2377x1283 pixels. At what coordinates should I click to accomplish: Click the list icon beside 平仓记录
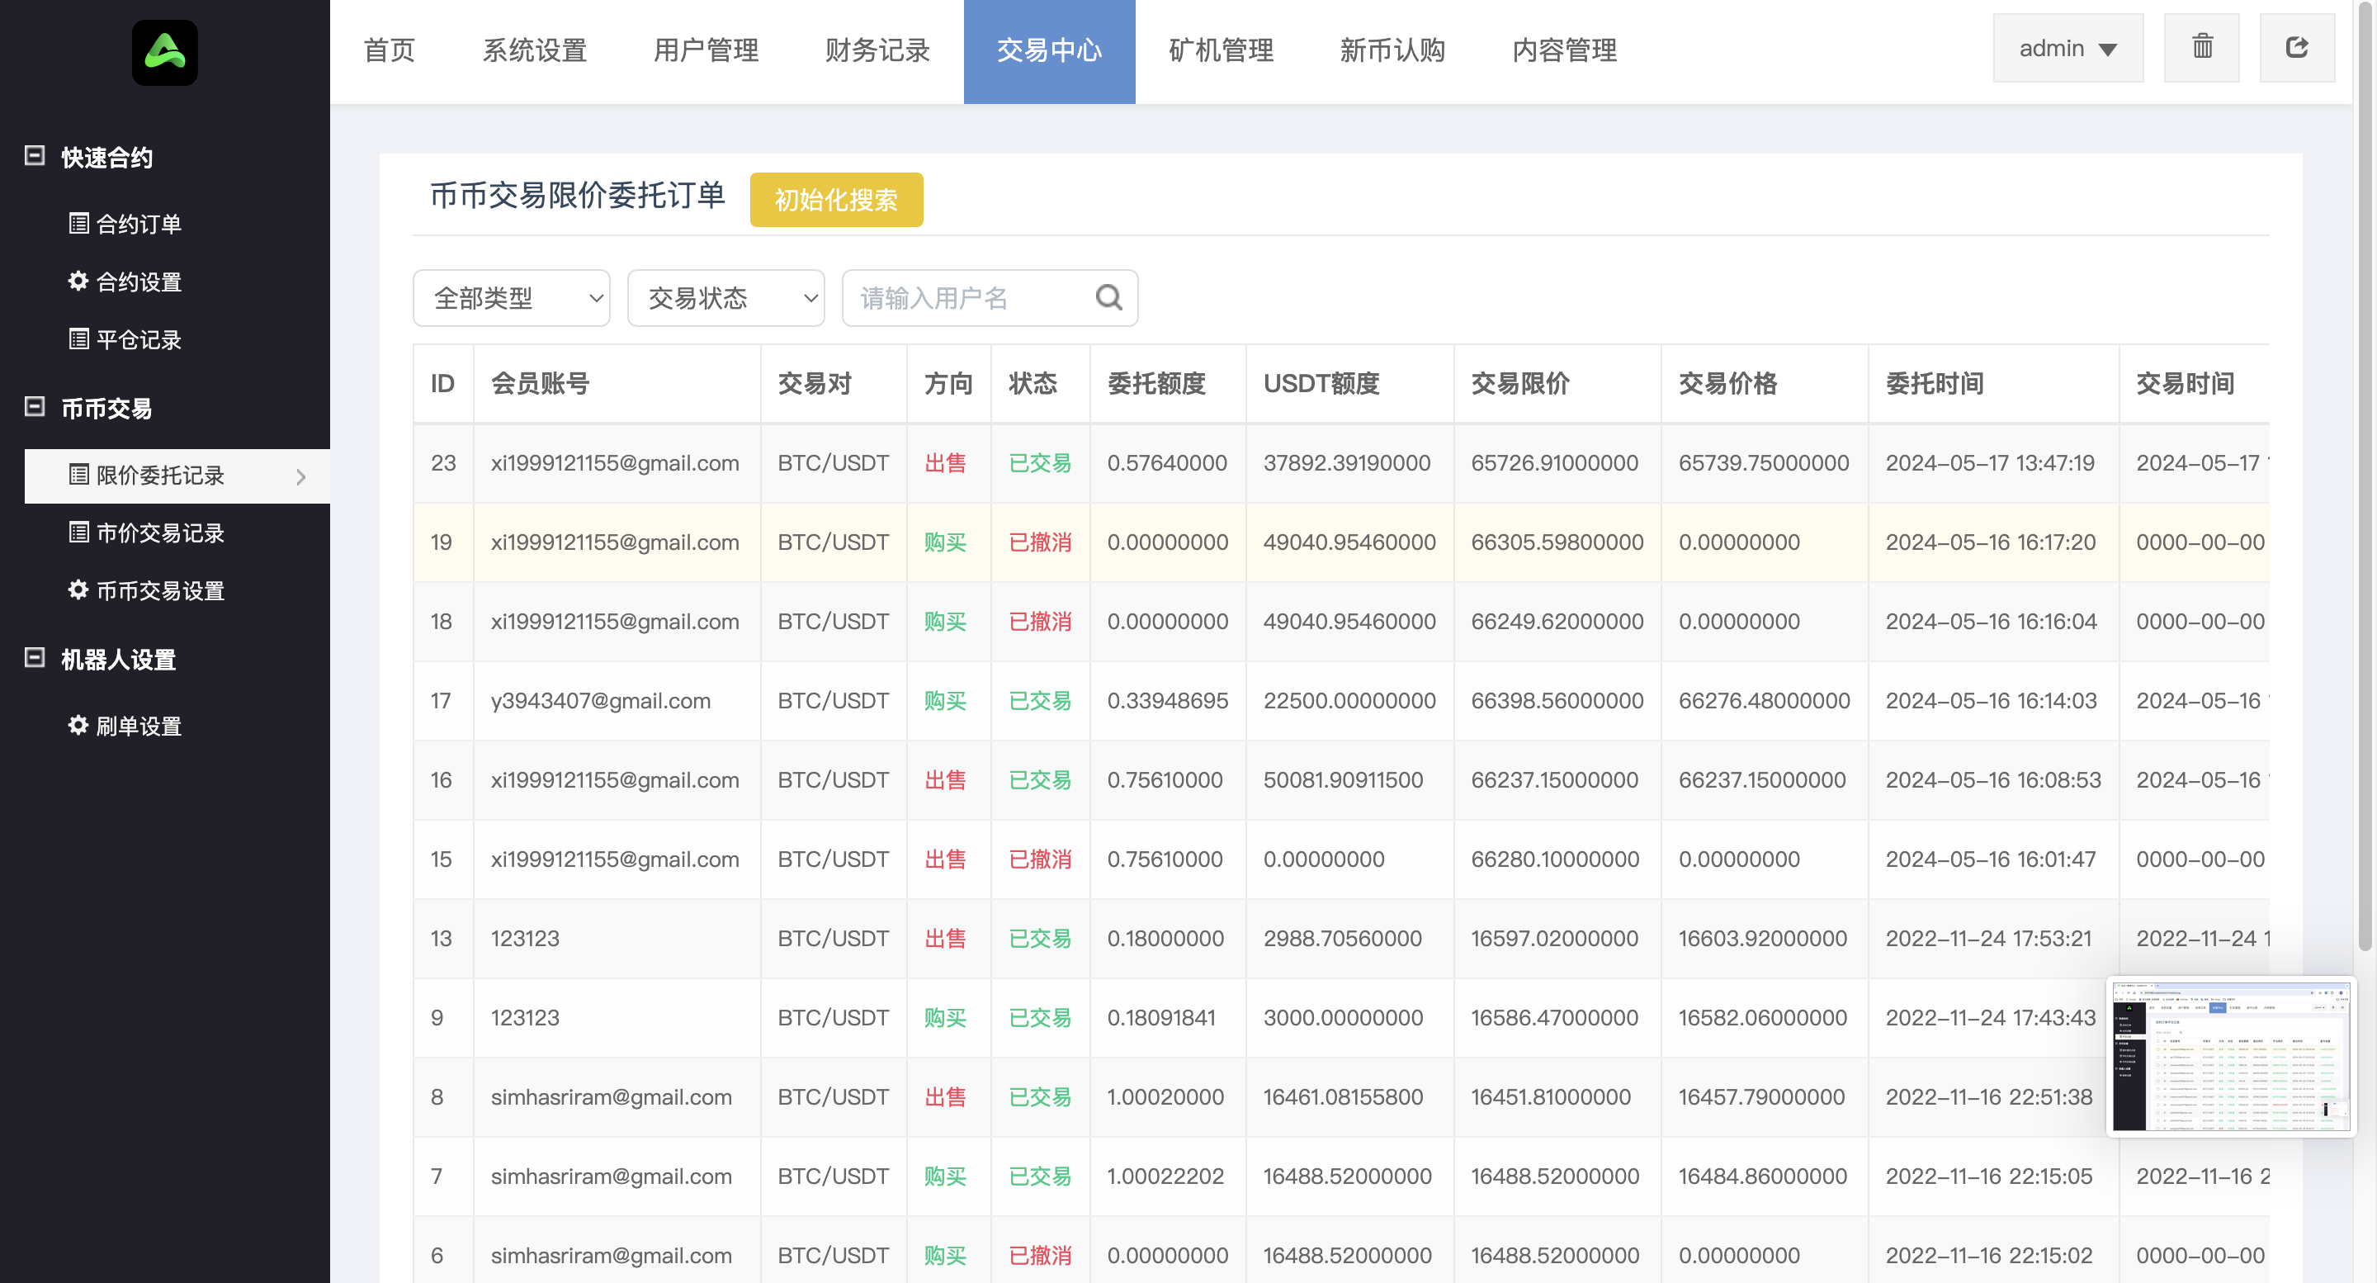pyautogui.click(x=78, y=339)
